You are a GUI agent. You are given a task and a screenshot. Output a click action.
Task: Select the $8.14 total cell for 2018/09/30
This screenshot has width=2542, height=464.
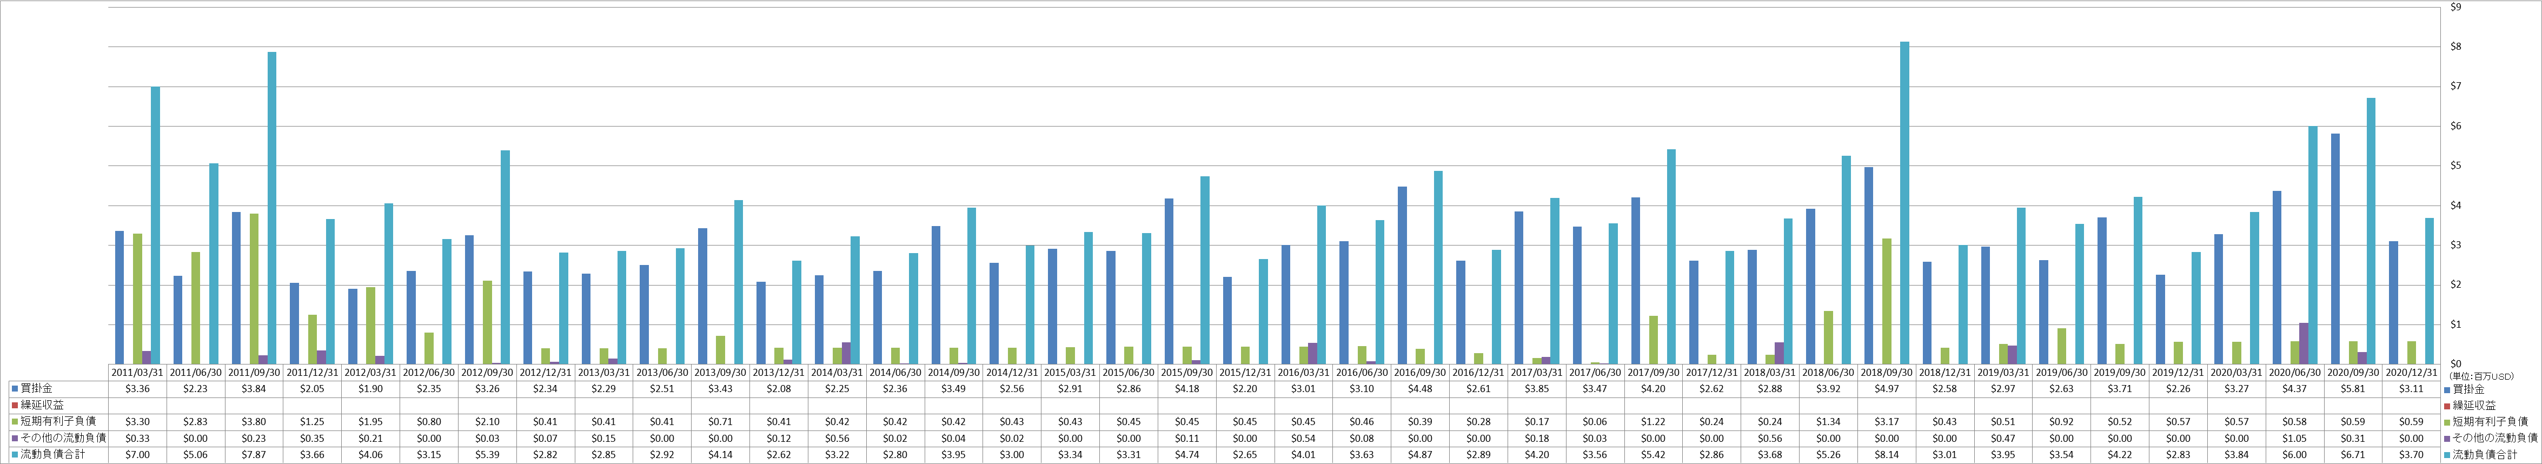[1886, 455]
